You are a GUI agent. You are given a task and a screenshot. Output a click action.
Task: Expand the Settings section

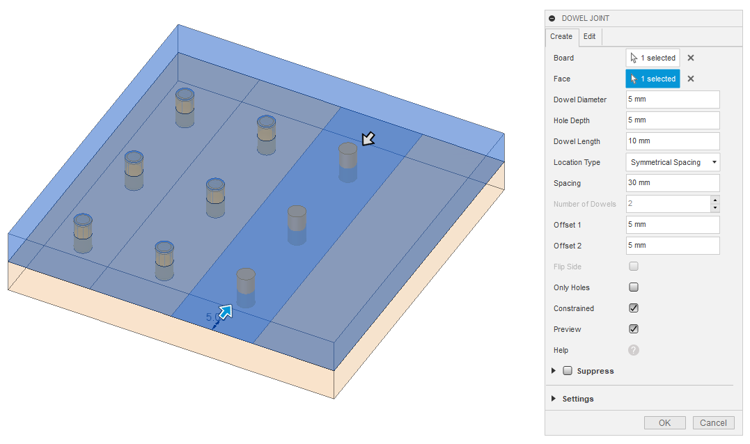click(x=554, y=399)
